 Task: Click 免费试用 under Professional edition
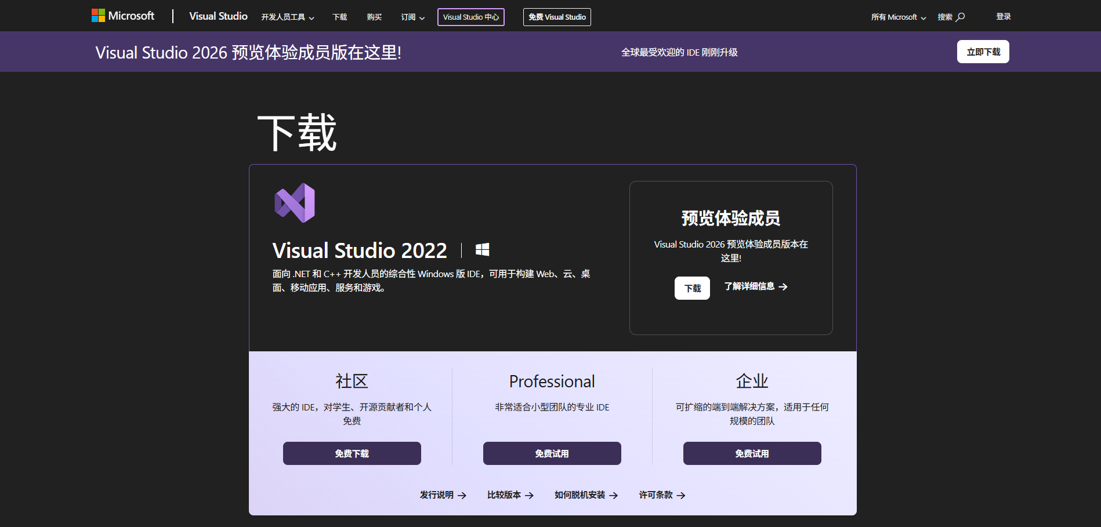click(552, 453)
